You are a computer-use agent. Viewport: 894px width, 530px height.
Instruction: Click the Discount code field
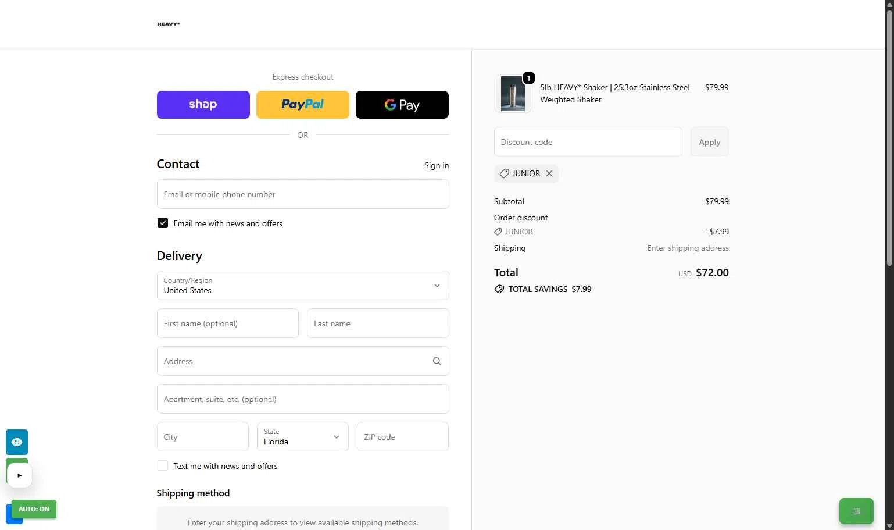(x=588, y=142)
